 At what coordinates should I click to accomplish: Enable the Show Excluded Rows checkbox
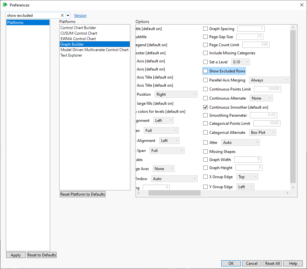click(205, 71)
